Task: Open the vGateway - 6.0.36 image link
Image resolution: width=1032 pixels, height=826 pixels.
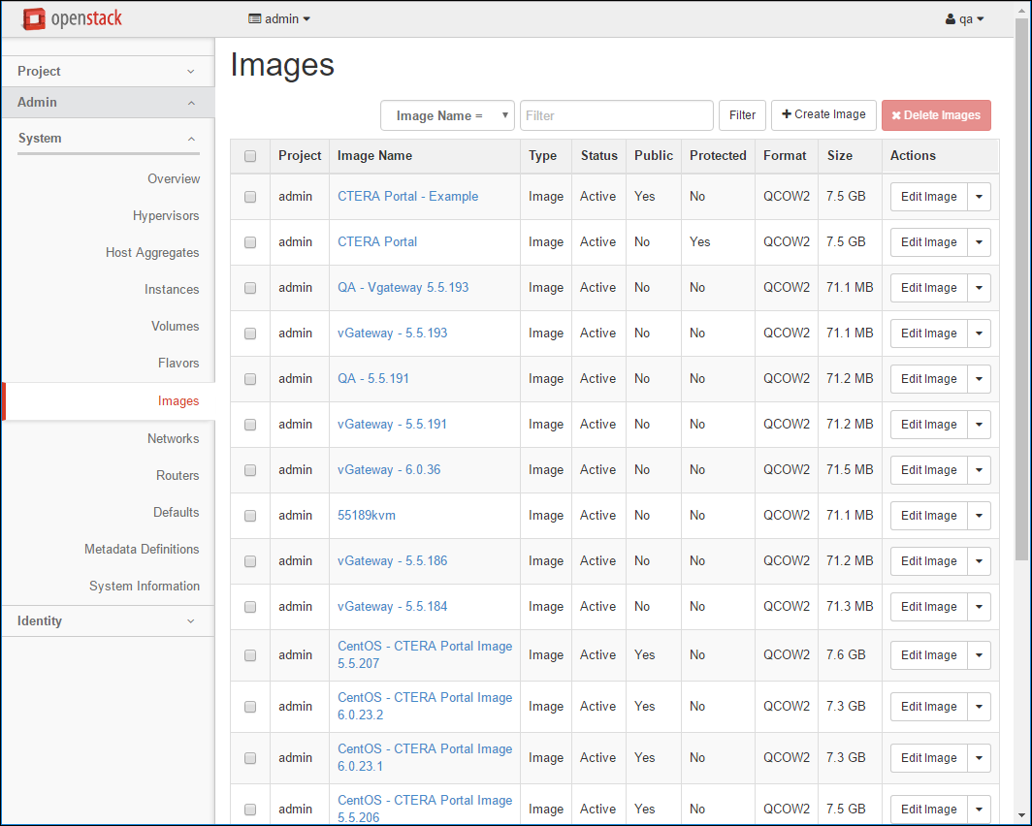Action: point(389,469)
